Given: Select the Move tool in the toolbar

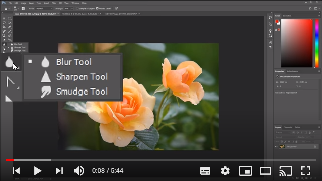Looking at the screenshot, I should click(x=4, y=18).
